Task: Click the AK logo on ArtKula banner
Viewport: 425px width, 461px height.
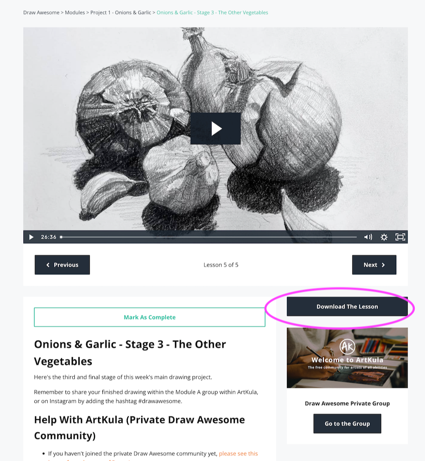Action: [x=347, y=347]
